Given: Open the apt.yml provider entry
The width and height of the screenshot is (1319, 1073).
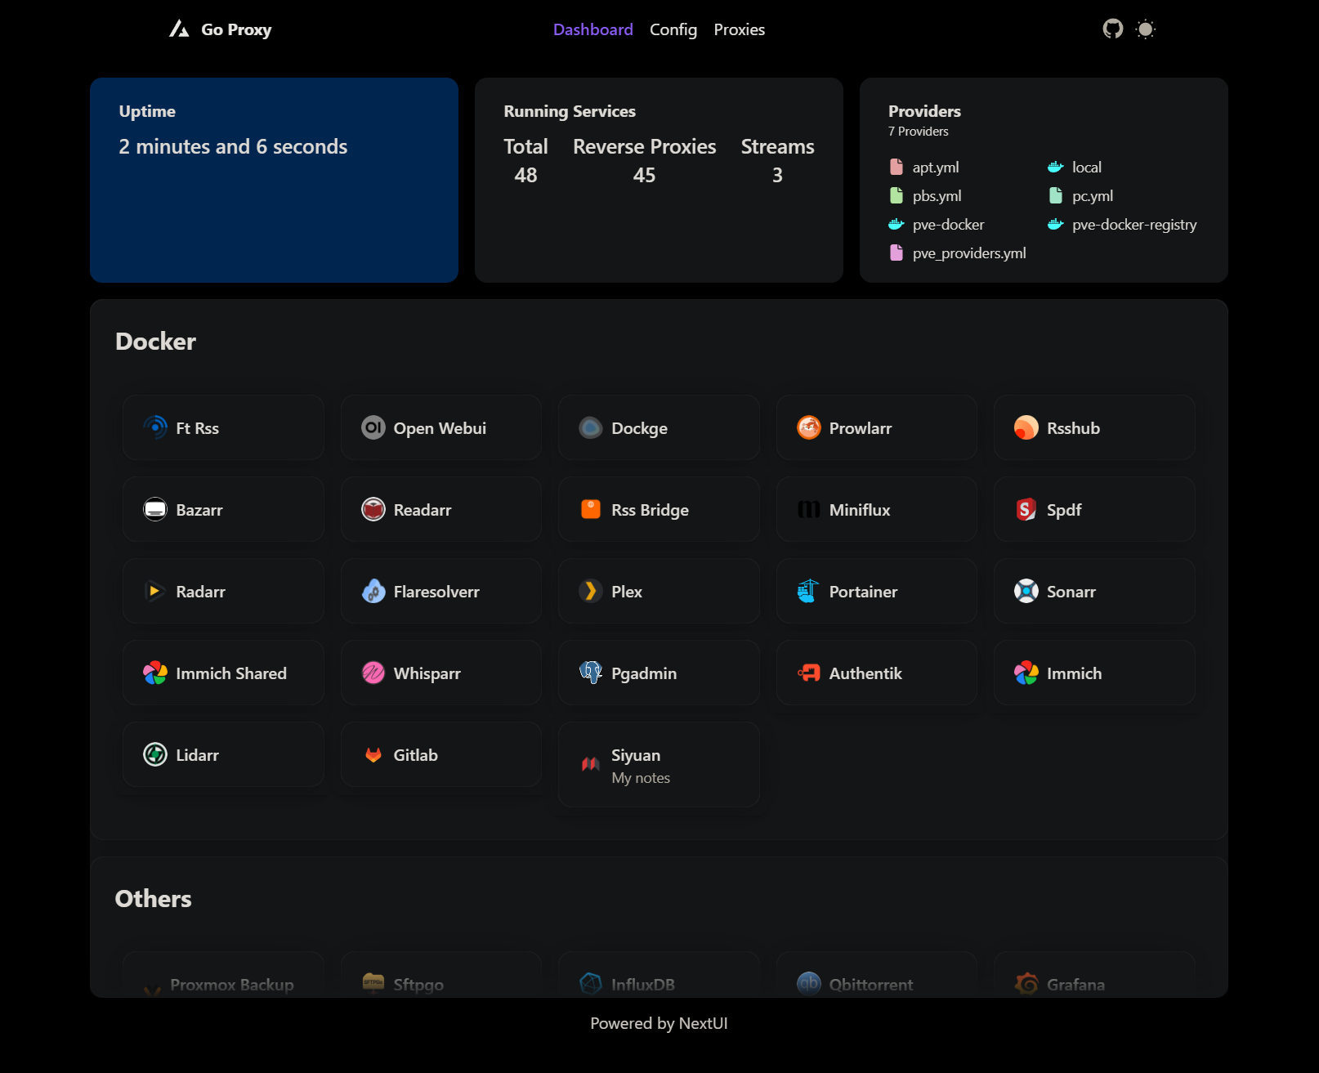Looking at the screenshot, I should pyautogui.click(x=935, y=167).
